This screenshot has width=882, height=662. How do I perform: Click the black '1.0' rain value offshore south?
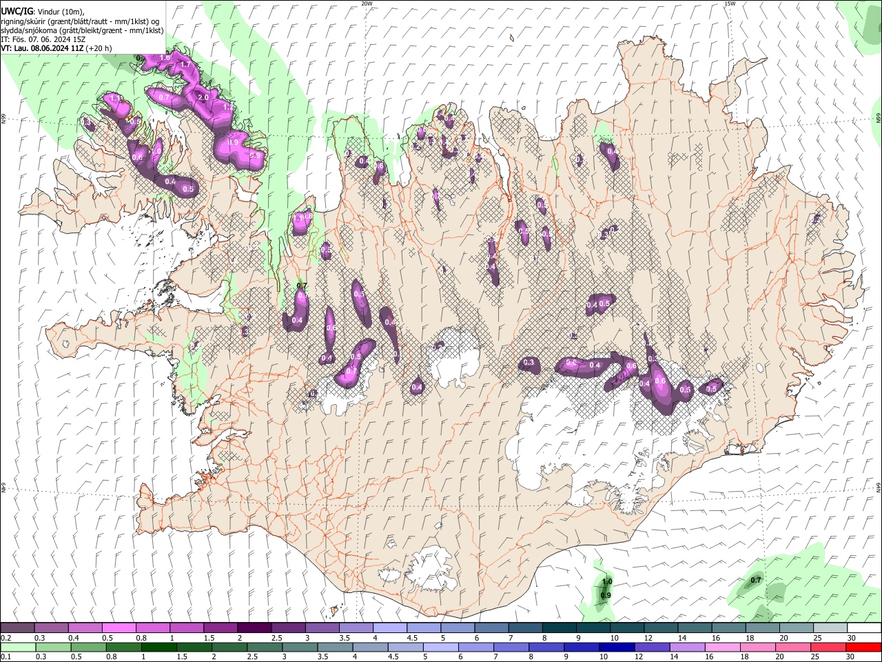607,582
